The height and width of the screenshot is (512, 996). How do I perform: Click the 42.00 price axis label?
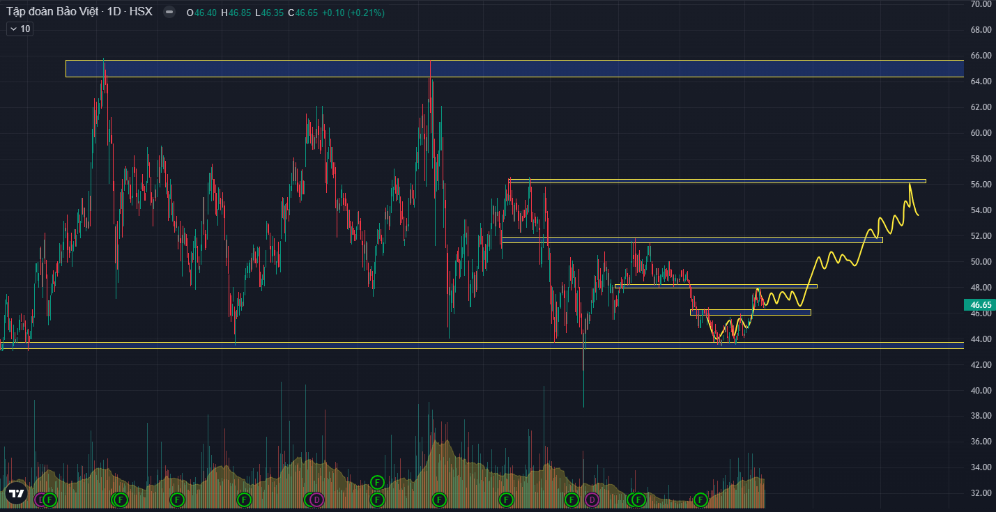point(981,365)
